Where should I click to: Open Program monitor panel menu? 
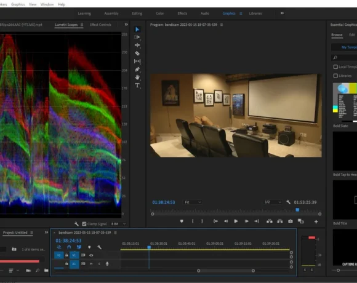click(x=222, y=25)
